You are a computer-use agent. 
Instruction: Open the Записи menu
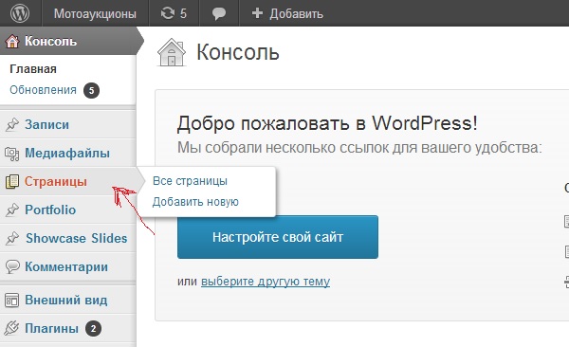click(46, 124)
